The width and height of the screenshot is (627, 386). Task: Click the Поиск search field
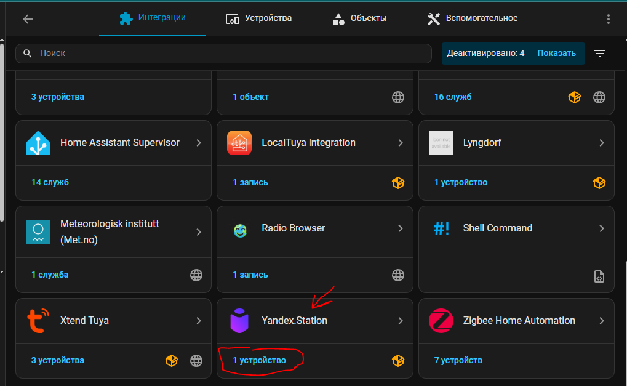pos(223,53)
